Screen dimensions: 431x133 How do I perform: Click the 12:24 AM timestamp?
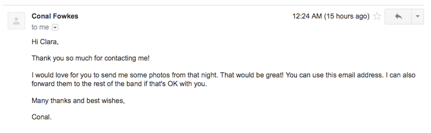(x=307, y=17)
